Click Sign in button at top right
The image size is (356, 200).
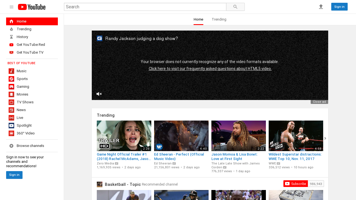click(339, 7)
